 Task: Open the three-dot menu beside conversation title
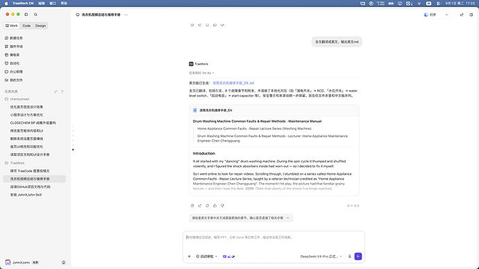[126, 15]
